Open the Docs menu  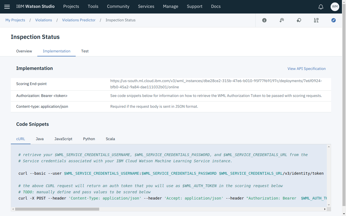click(x=216, y=6)
